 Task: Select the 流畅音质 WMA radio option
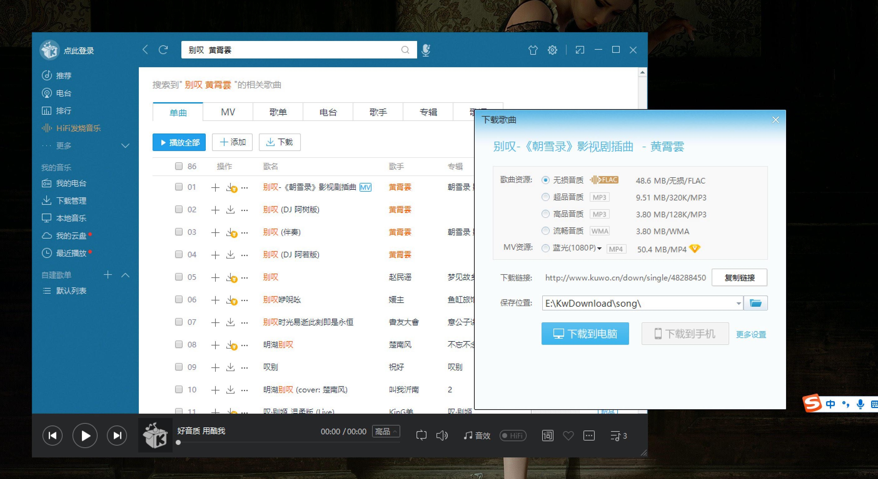tap(545, 231)
